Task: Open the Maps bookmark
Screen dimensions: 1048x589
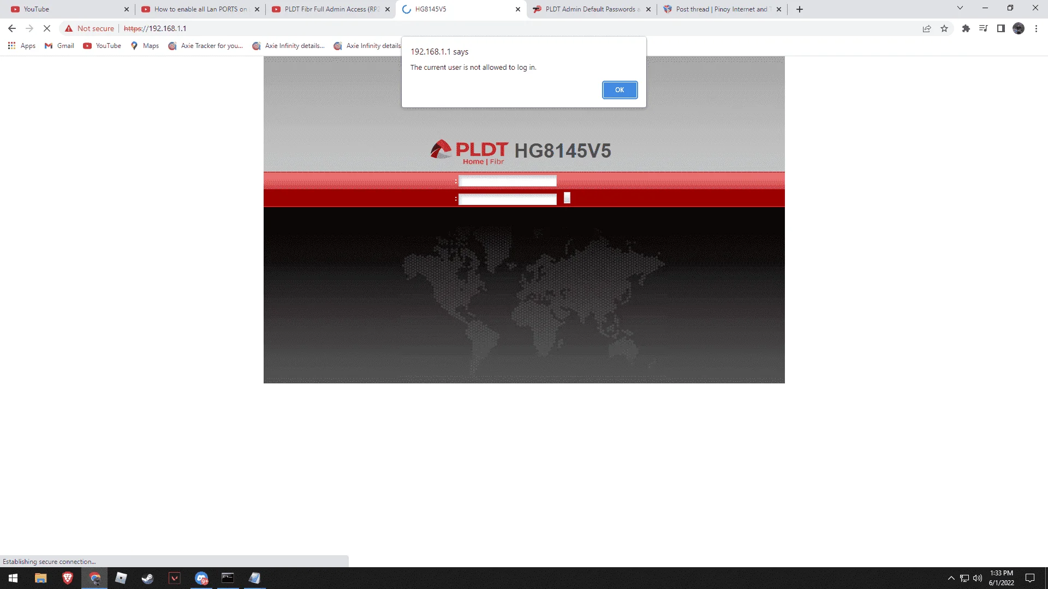Action: click(x=145, y=46)
